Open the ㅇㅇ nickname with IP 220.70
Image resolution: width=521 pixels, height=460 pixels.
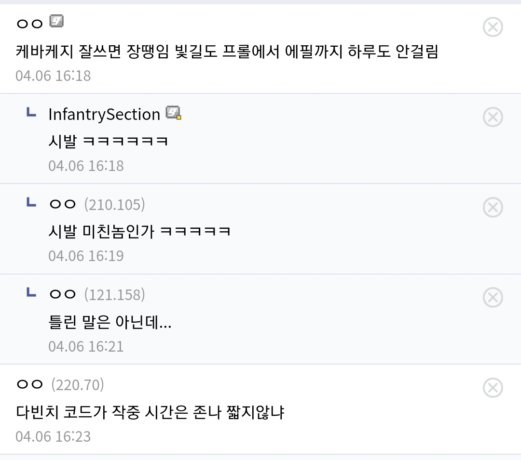(30, 384)
